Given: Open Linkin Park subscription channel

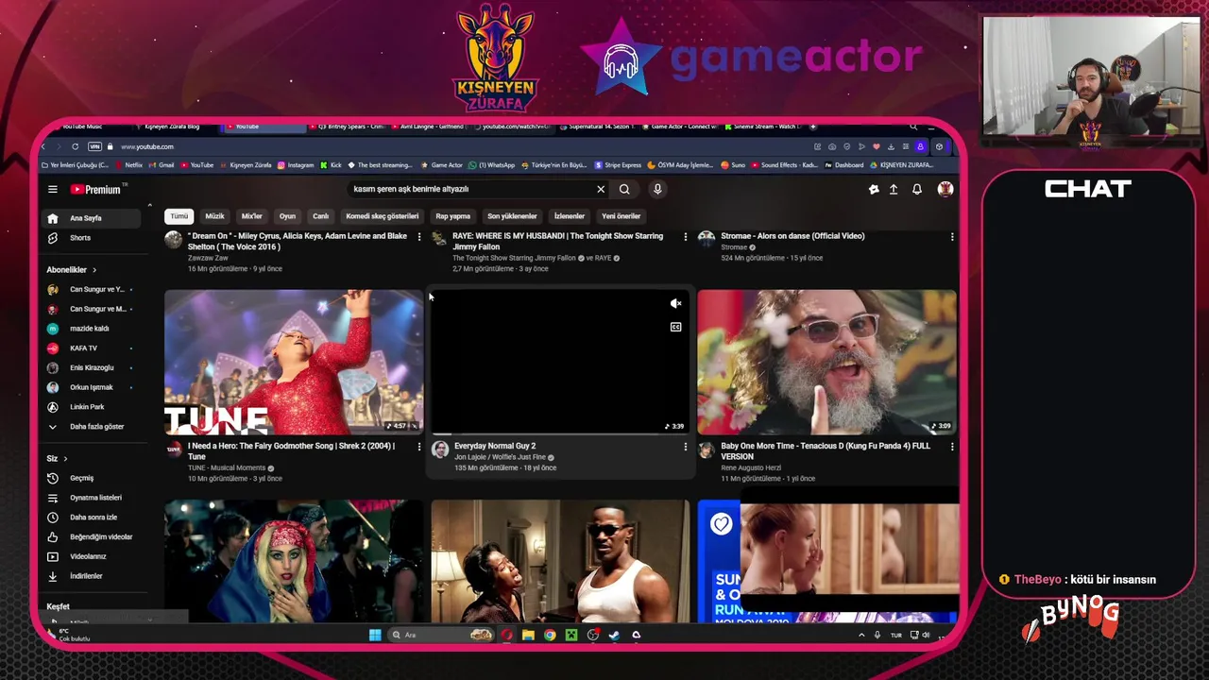Looking at the screenshot, I should pyautogui.click(x=93, y=407).
